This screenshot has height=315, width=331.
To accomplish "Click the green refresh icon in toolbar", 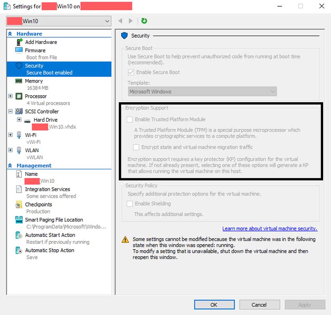I will pos(144,21).
